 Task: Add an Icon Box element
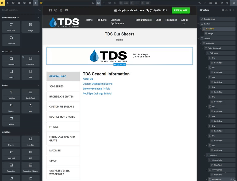(30, 142)
